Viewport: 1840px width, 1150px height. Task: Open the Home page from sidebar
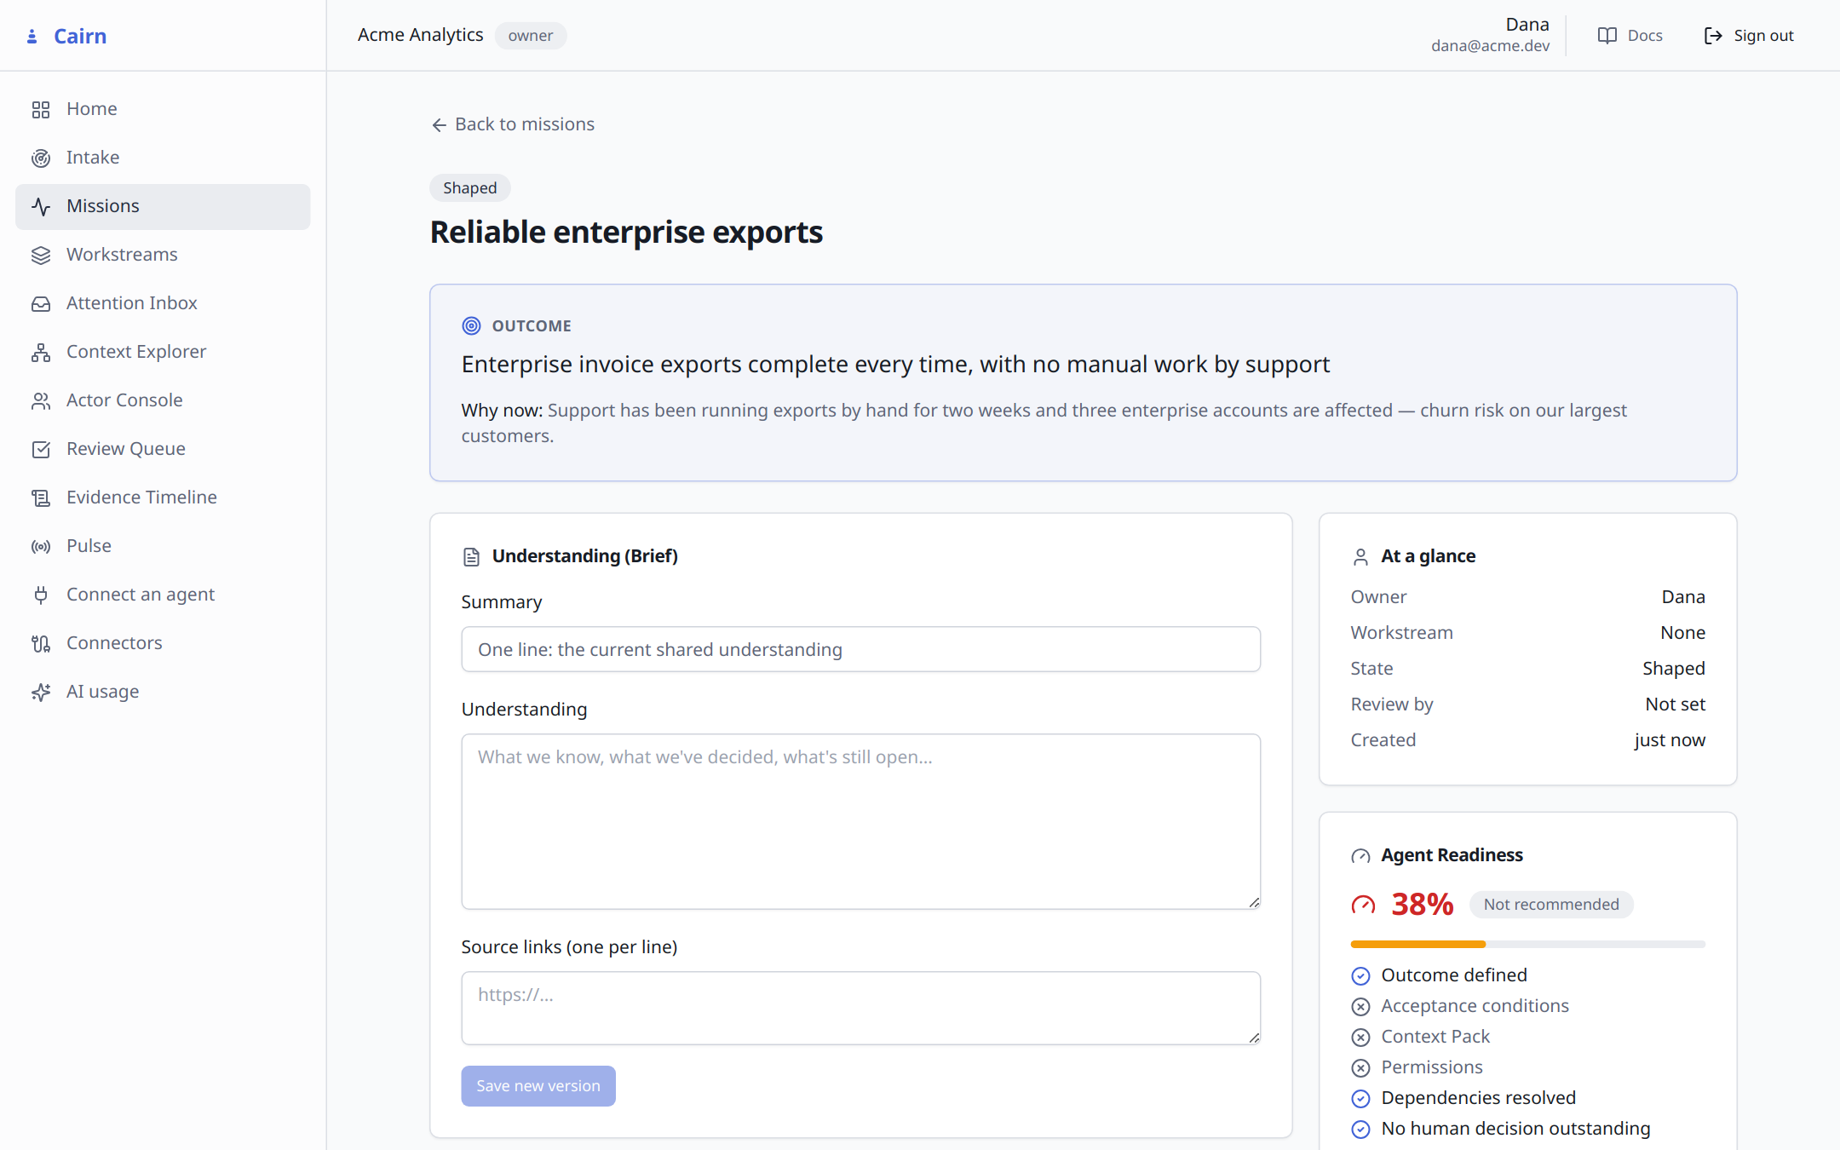[x=163, y=110]
